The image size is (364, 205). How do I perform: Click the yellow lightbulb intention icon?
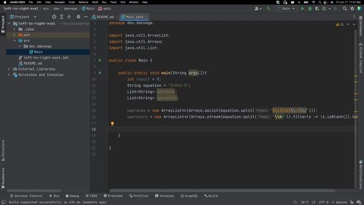click(113, 124)
